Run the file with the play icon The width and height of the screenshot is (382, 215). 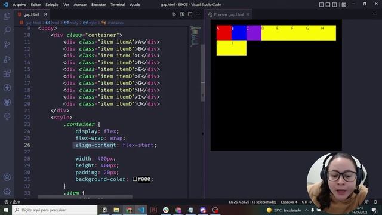[174, 14]
